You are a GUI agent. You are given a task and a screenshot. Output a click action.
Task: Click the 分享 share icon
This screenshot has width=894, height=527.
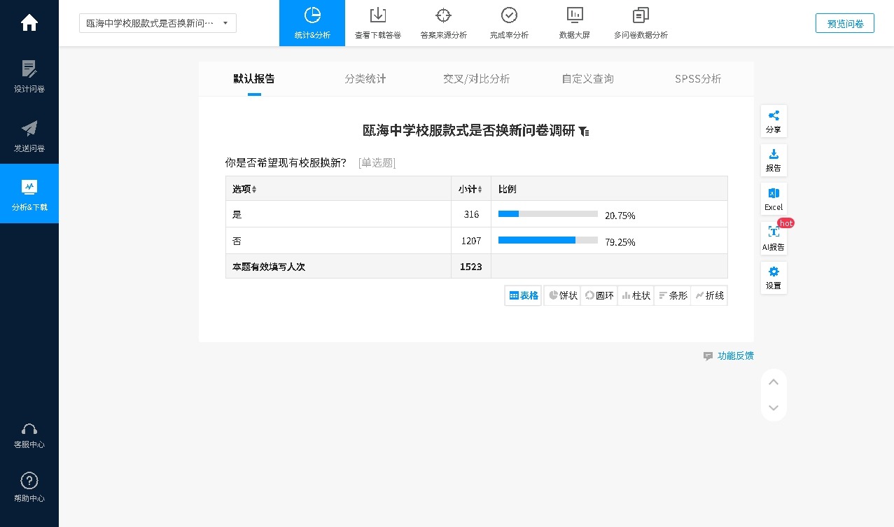[x=774, y=121]
